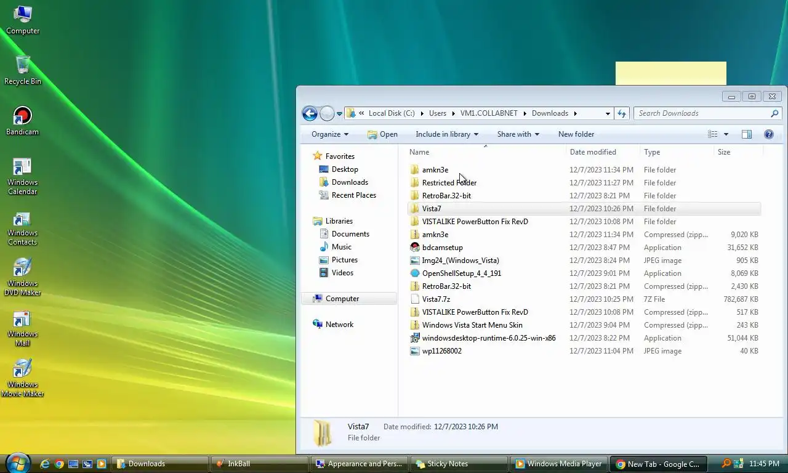Image resolution: width=788 pixels, height=473 pixels.
Task: Switch to Sticky Notes taskbar button
Action: 459,464
